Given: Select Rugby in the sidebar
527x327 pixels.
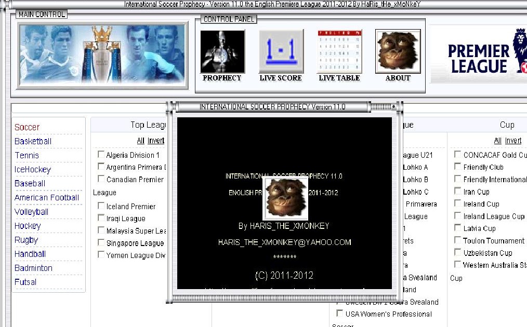Looking at the screenshot, I should click(x=26, y=240).
